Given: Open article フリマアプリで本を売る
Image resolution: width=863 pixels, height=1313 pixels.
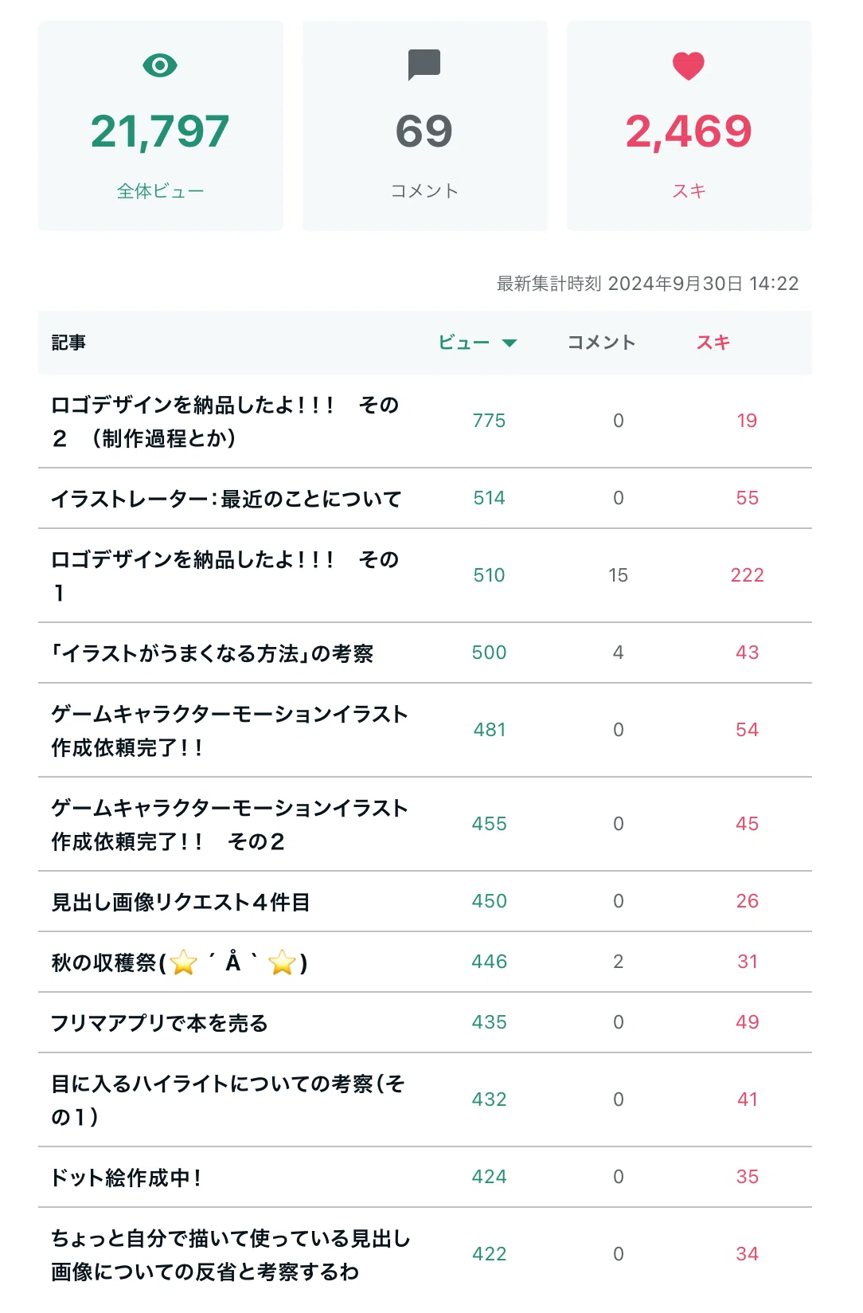Looking at the screenshot, I should (x=159, y=1023).
